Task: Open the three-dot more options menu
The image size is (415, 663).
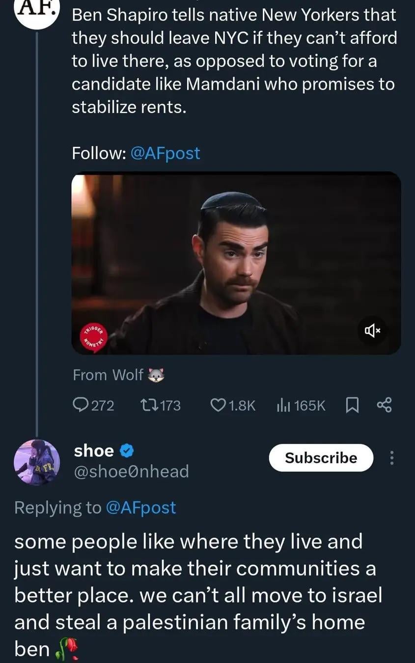Action: [391, 458]
